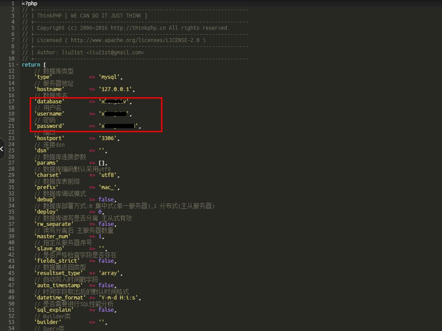Click the false value of 'fields_strict'
This screenshot has width=442, height=331.
pyautogui.click(x=106, y=261)
